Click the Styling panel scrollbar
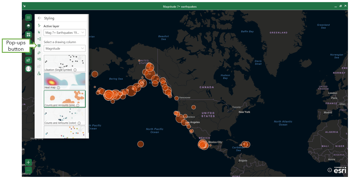This screenshot has width=351, height=179. pos(88,74)
